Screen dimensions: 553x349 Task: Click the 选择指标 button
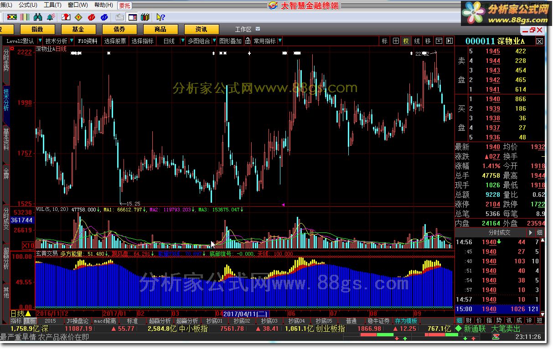pos(143,41)
